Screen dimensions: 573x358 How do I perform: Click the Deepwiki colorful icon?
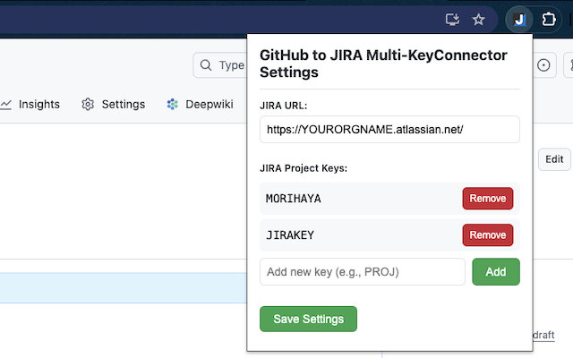(x=173, y=105)
